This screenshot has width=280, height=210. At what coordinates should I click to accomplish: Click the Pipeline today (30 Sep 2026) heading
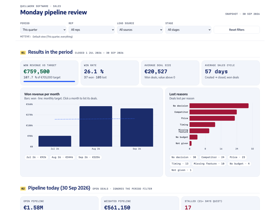click(x=59, y=188)
